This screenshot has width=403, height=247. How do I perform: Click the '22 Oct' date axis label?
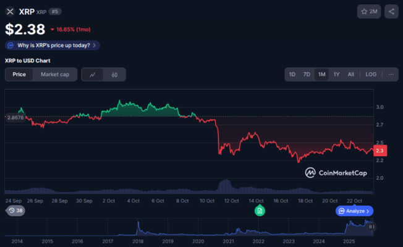point(354,201)
